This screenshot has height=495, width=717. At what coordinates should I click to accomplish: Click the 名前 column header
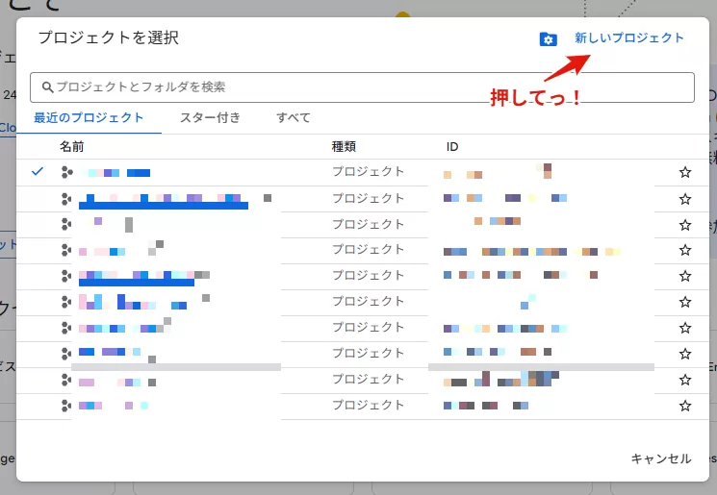click(x=72, y=147)
